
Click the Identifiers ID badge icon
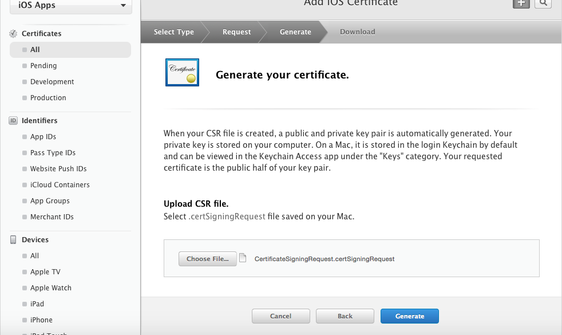click(x=13, y=120)
